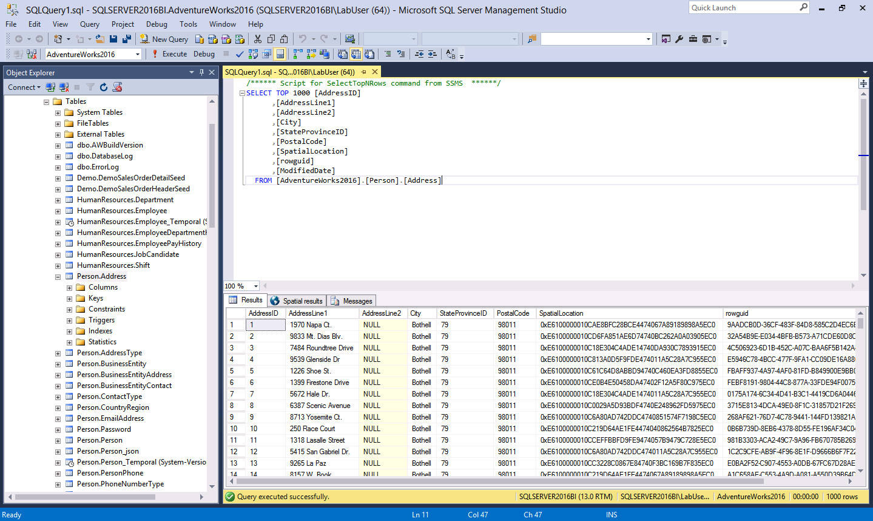This screenshot has height=521, width=873.
Task: Toggle Include Actual Execution Plan
Action: point(297,54)
